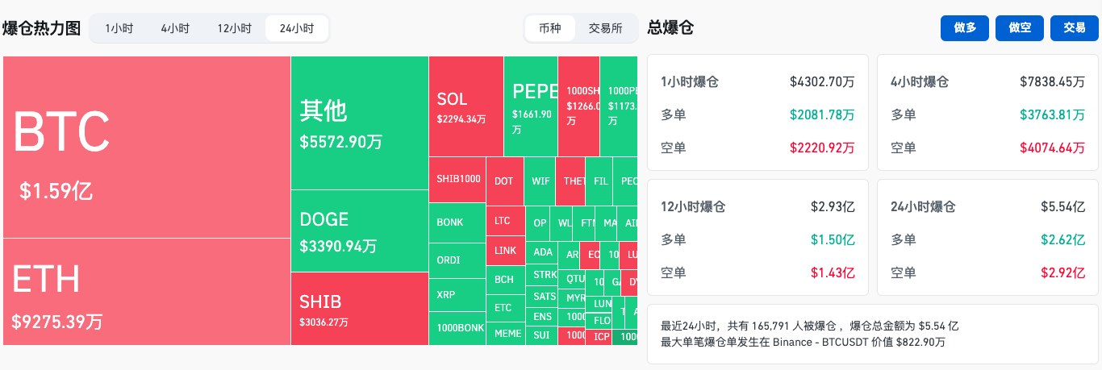Open the DOGE heatmap tile
The height and width of the screenshot is (370, 1102).
359,231
